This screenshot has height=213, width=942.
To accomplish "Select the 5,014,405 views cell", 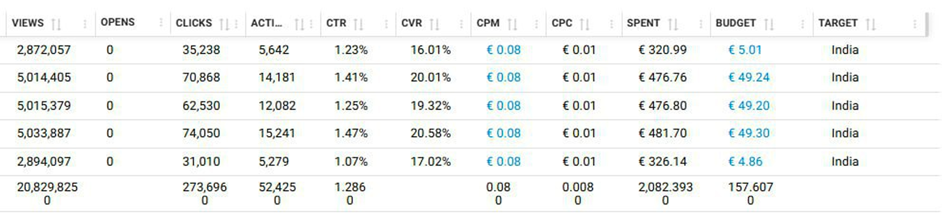I will pyautogui.click(x=44, y=78).
